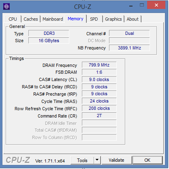This screenshot has width=169, height=169.
Task: Click the CPU-Z app icon in title bar
Action: pos(6,6)
